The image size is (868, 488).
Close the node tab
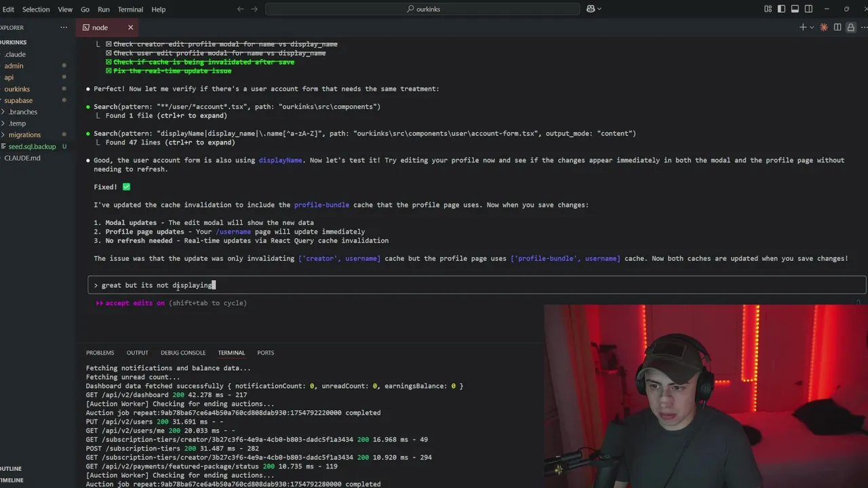click(130, 27)
